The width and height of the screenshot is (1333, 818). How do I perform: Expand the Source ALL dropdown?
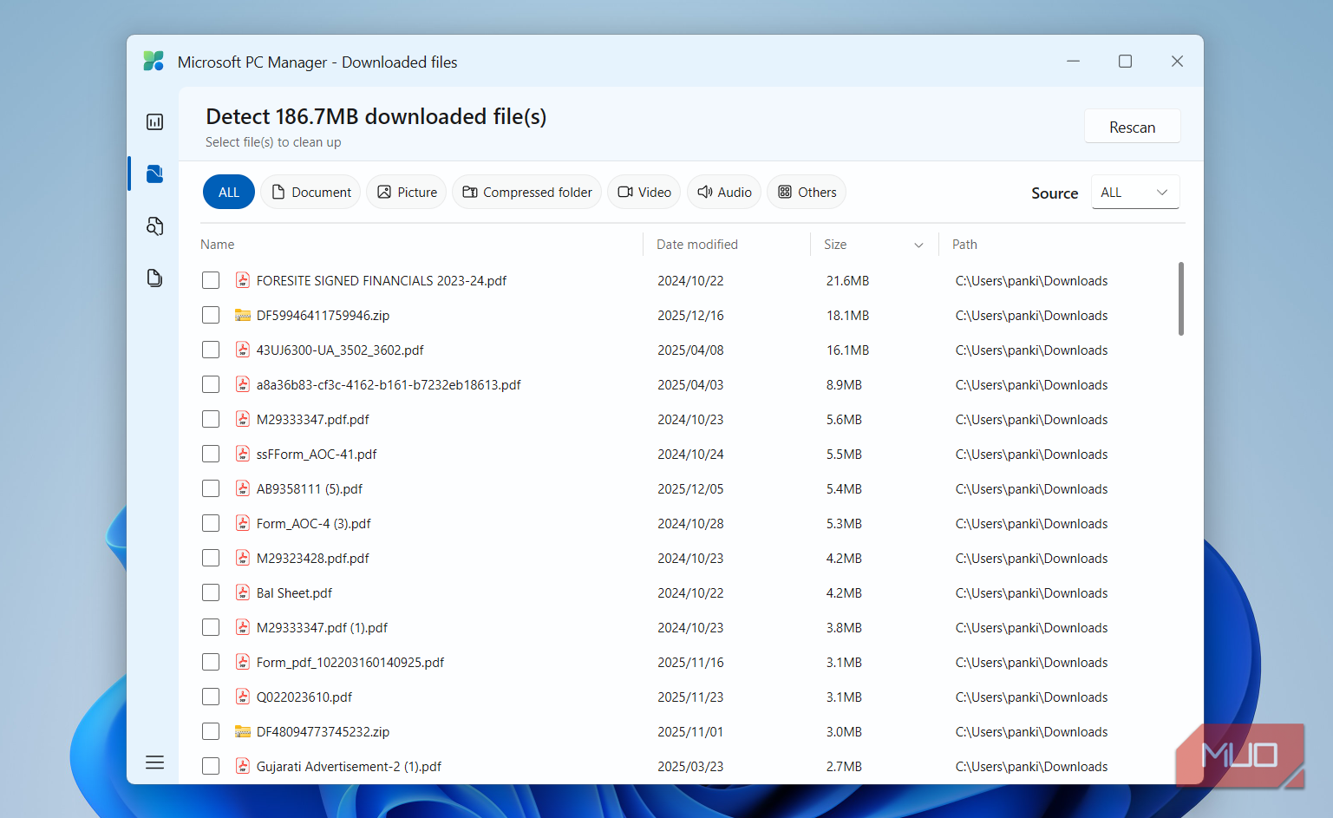pyautogui.click(x=1135, y=193)
